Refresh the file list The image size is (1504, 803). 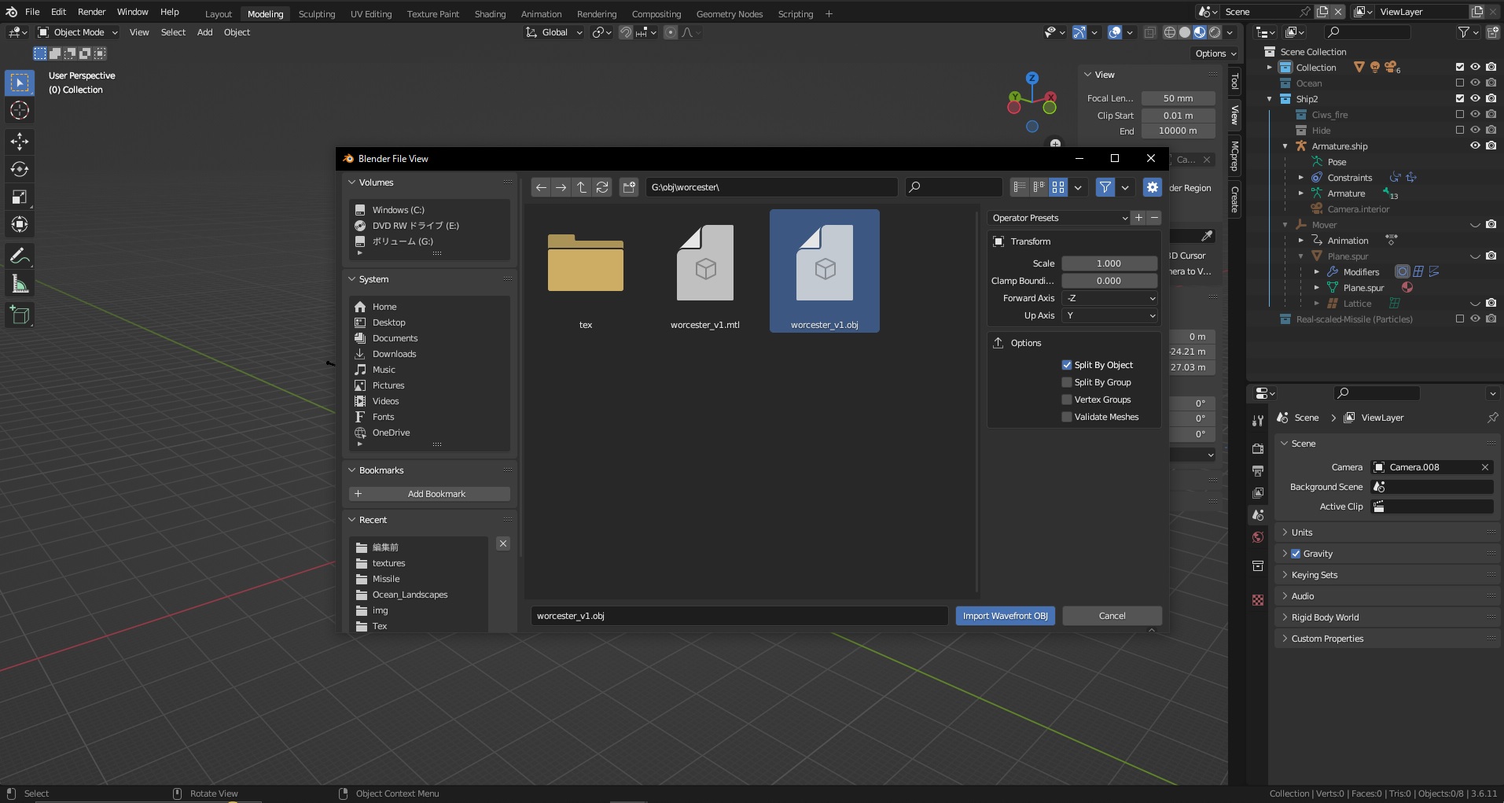pyautogui.click(x=602, y=187)
